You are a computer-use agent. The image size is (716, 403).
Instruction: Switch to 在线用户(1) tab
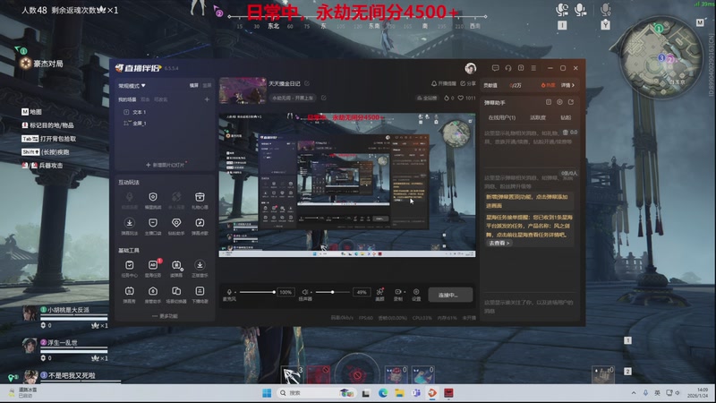pos(501,117)
